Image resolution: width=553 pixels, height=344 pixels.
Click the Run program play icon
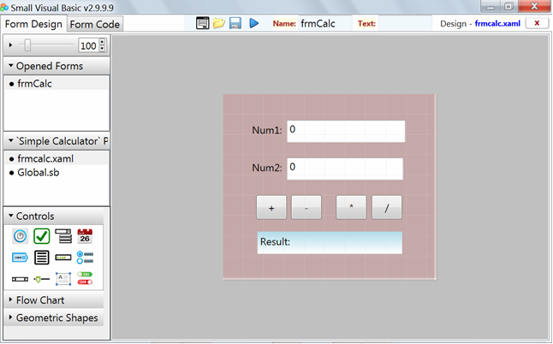254,23
